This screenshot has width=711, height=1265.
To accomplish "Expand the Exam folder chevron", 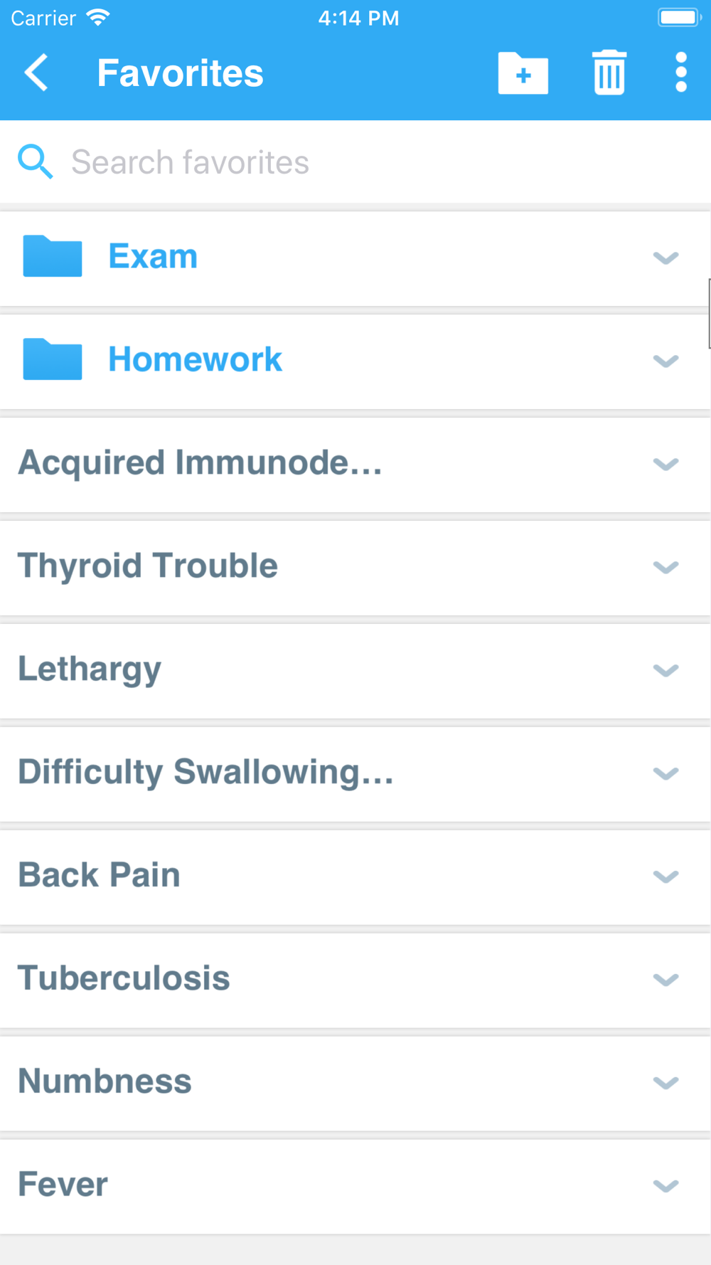I will [665, 258].
